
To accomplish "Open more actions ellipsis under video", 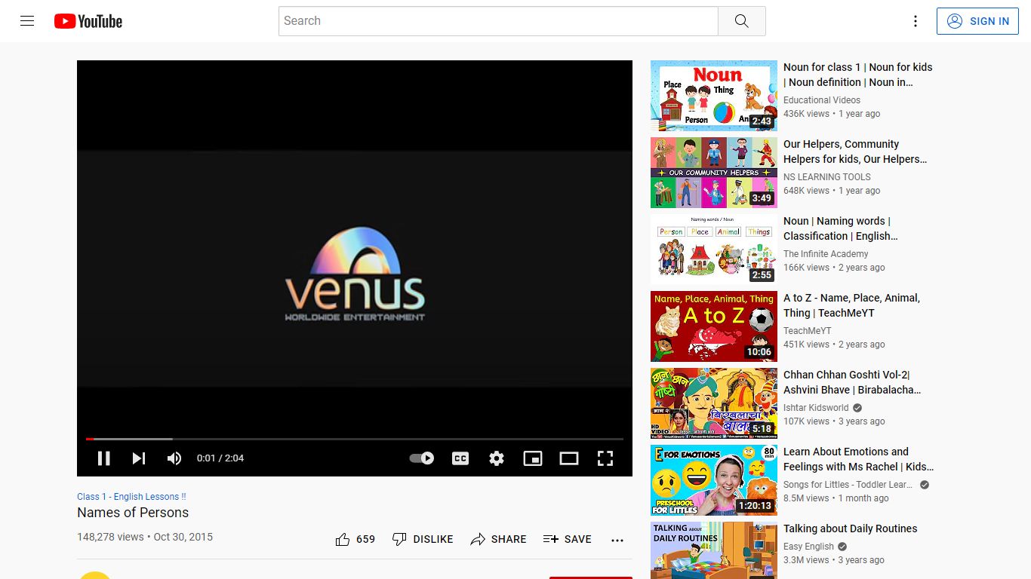I will click(x=617, y=540).
